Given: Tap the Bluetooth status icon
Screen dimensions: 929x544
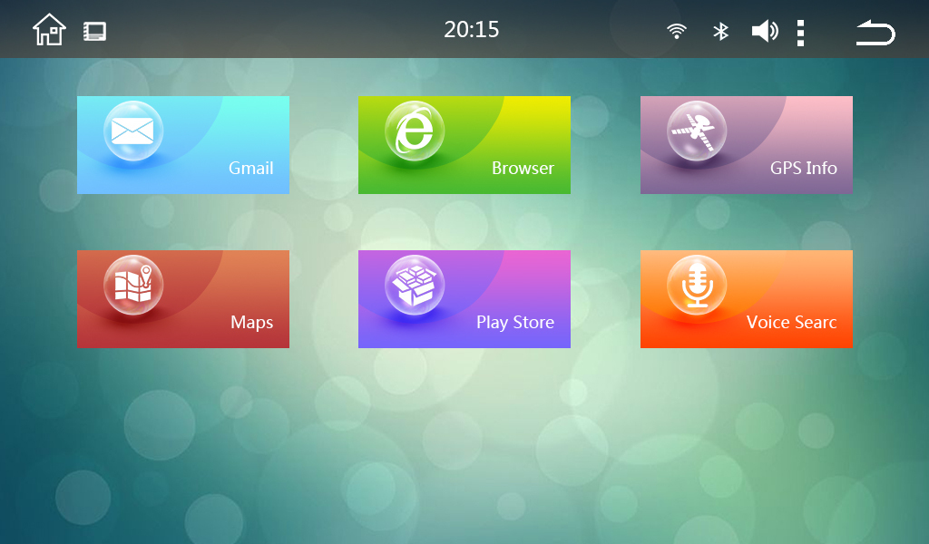Looking at the screenshot, I should point(720,31).
